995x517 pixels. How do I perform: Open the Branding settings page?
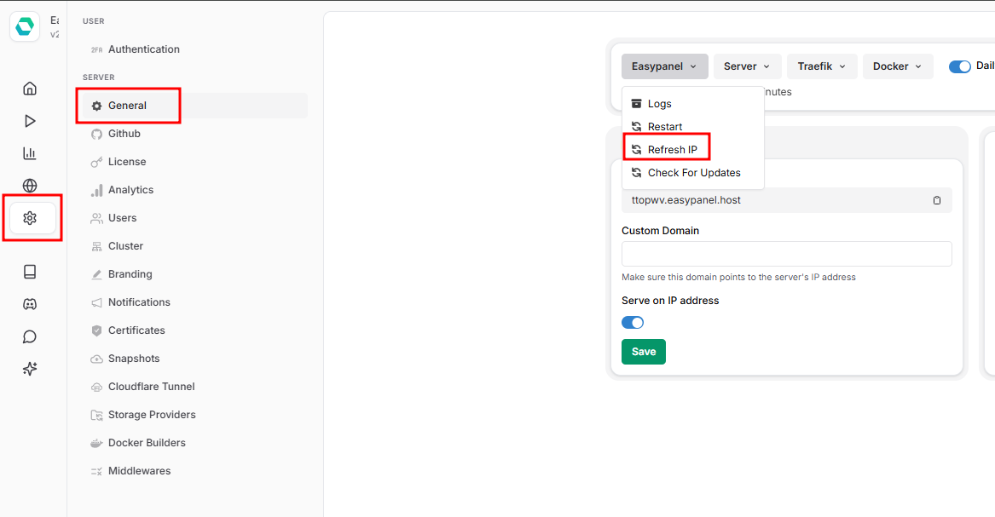pyautogui.click(x=194, y=274)
